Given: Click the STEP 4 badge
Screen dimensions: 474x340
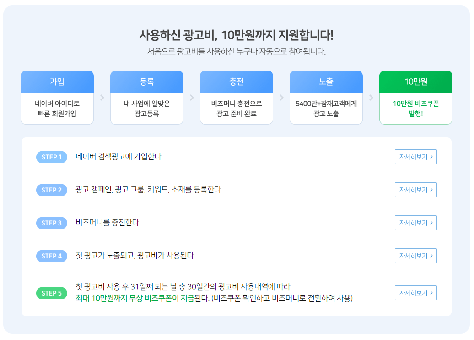Looking at the screenshot, I should point(52,256).
